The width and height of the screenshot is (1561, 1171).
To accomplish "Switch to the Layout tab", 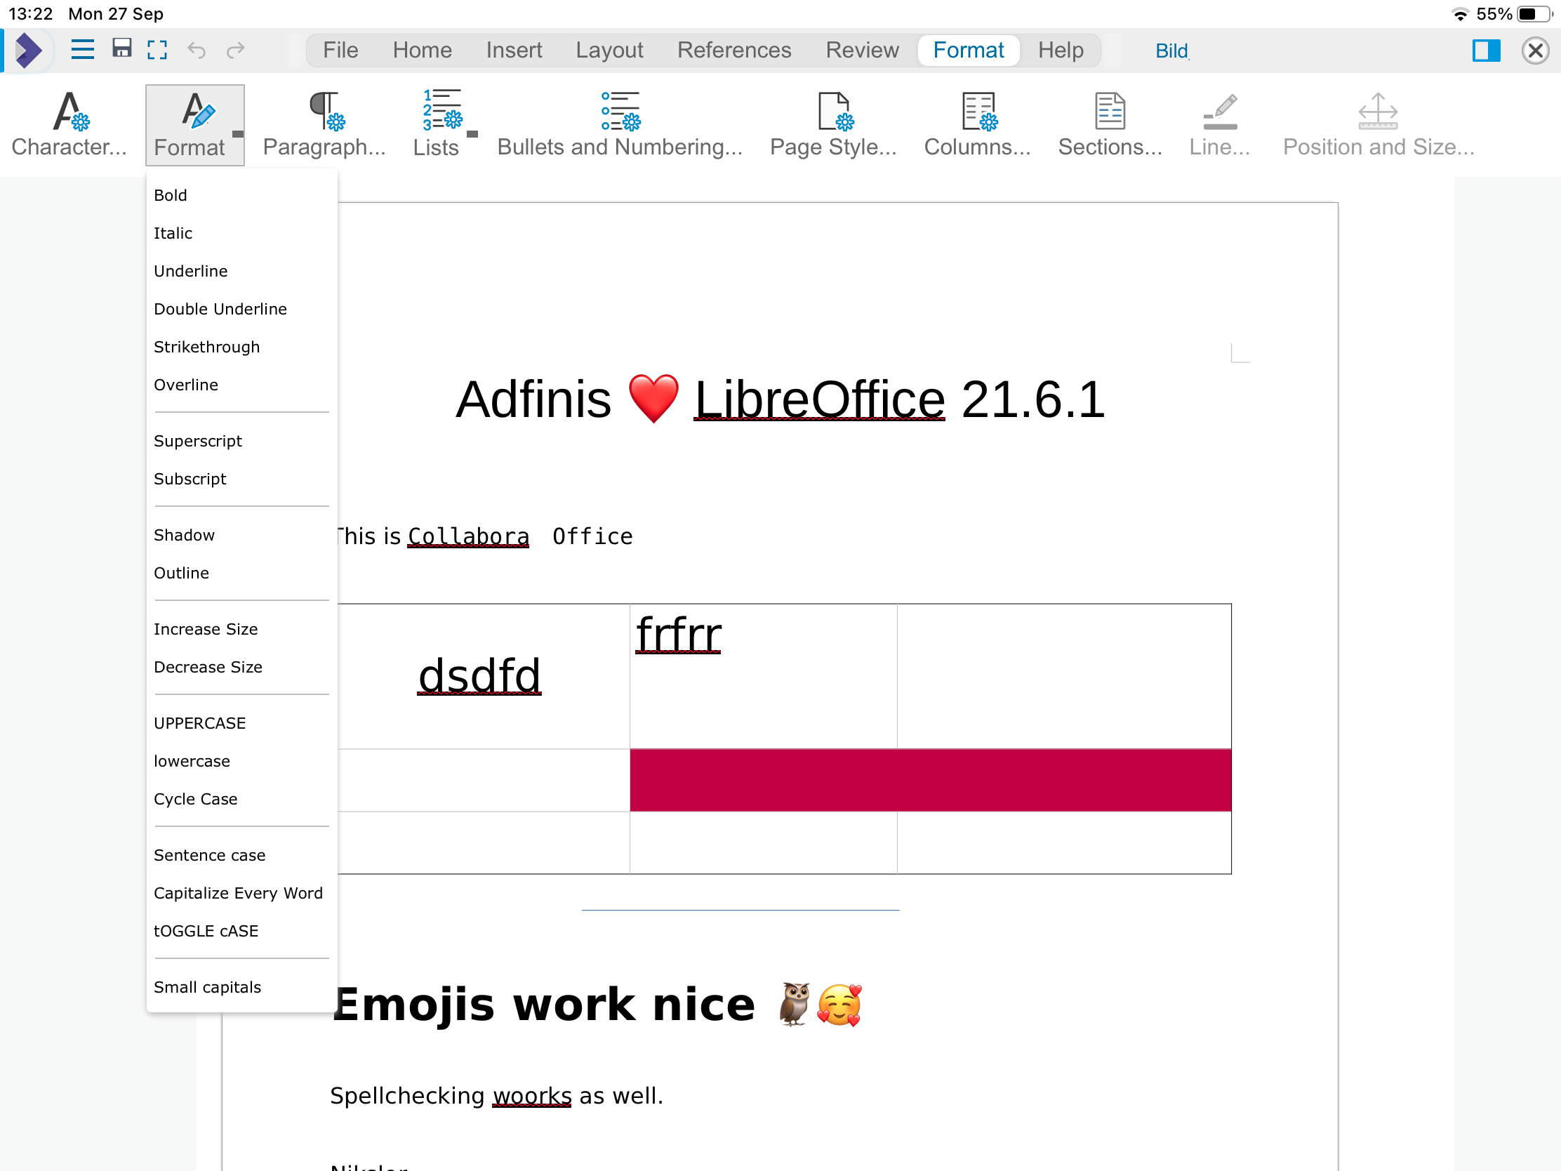I will pos(609,50).
